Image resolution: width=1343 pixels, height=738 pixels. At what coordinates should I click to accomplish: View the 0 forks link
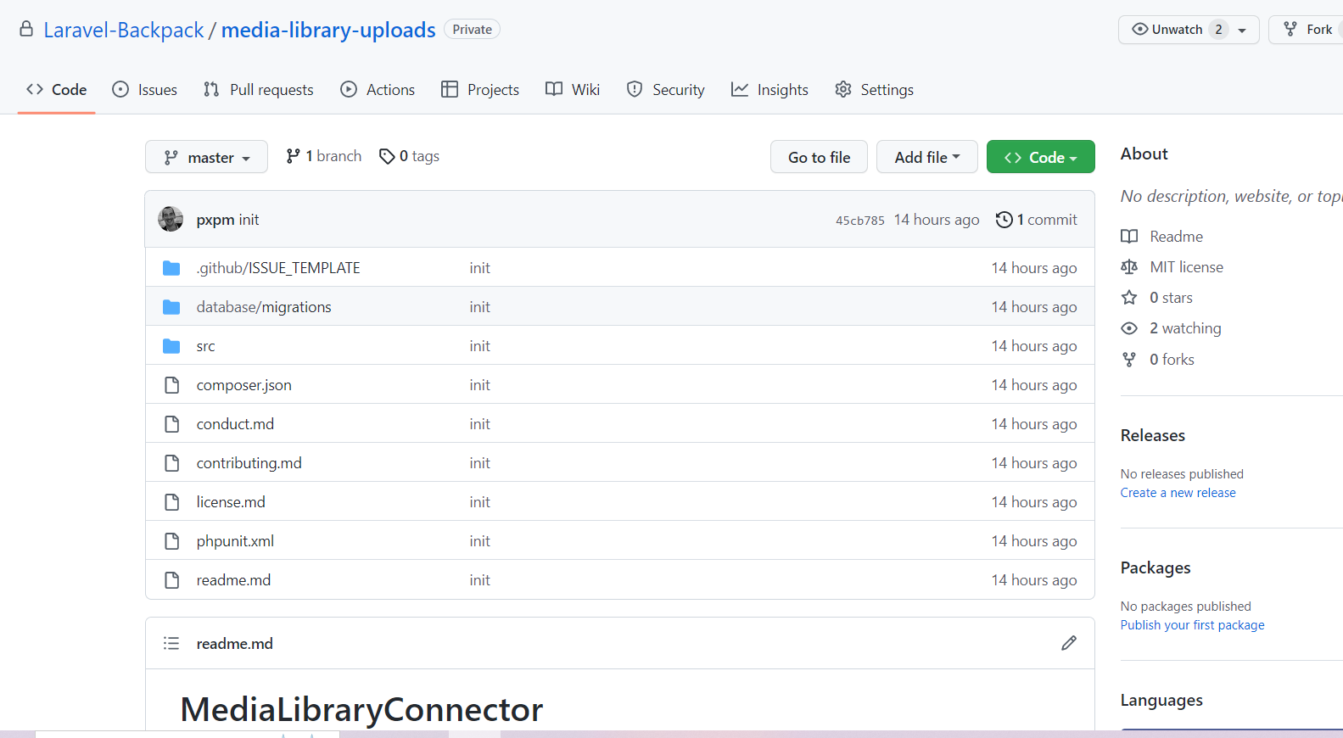pyautogui.click(x=1172, y=360)
